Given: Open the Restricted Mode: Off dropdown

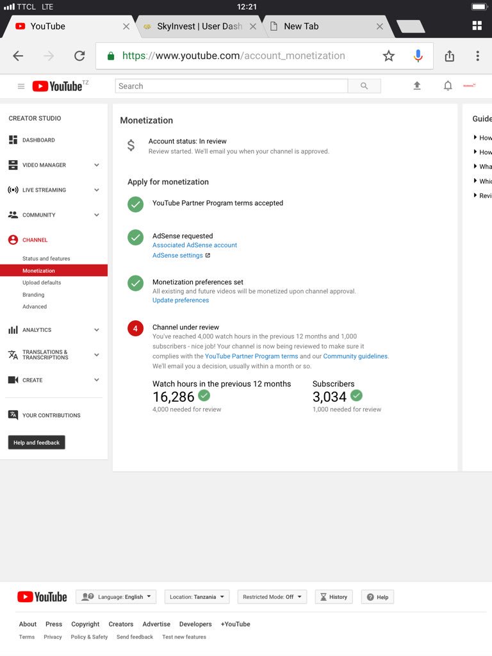Looking at the screenshot, I should 272,596.
